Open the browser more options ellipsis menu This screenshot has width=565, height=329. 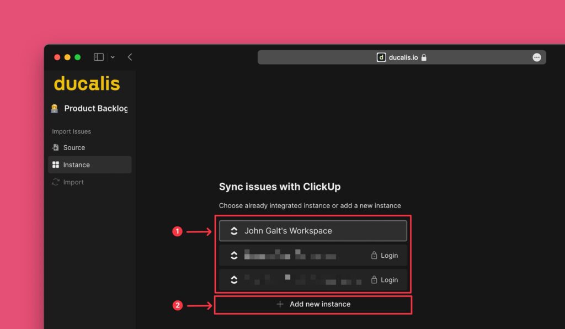[537, 57]
